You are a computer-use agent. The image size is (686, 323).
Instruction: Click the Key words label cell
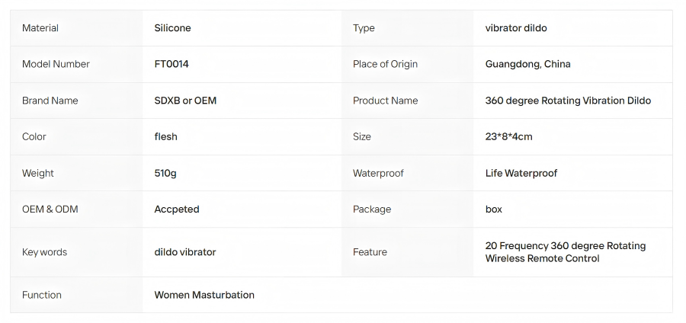point(76,252)
